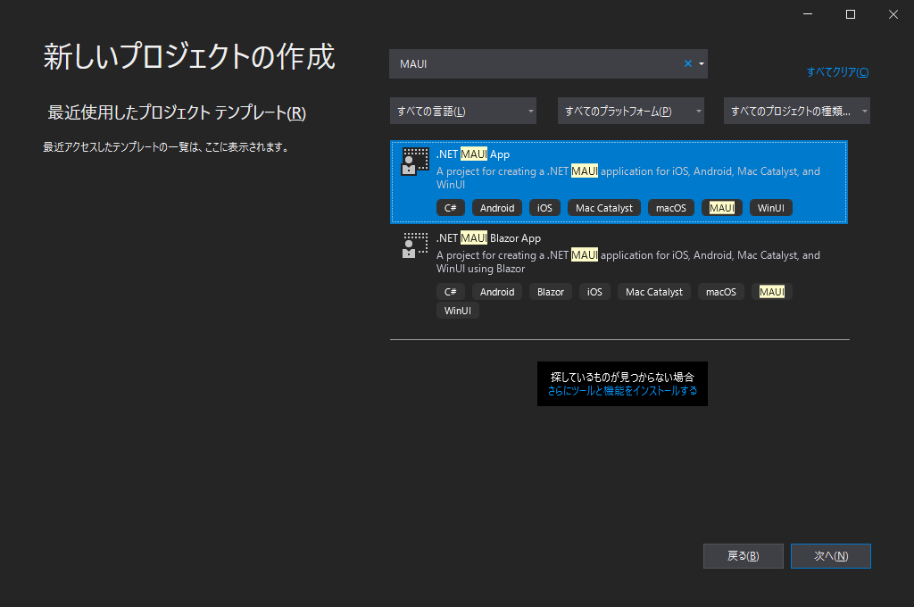This screenshot has width=914, height=607.
Task: Click the .NET MAUI Blazor App template icon
Action: pos(414,245)
